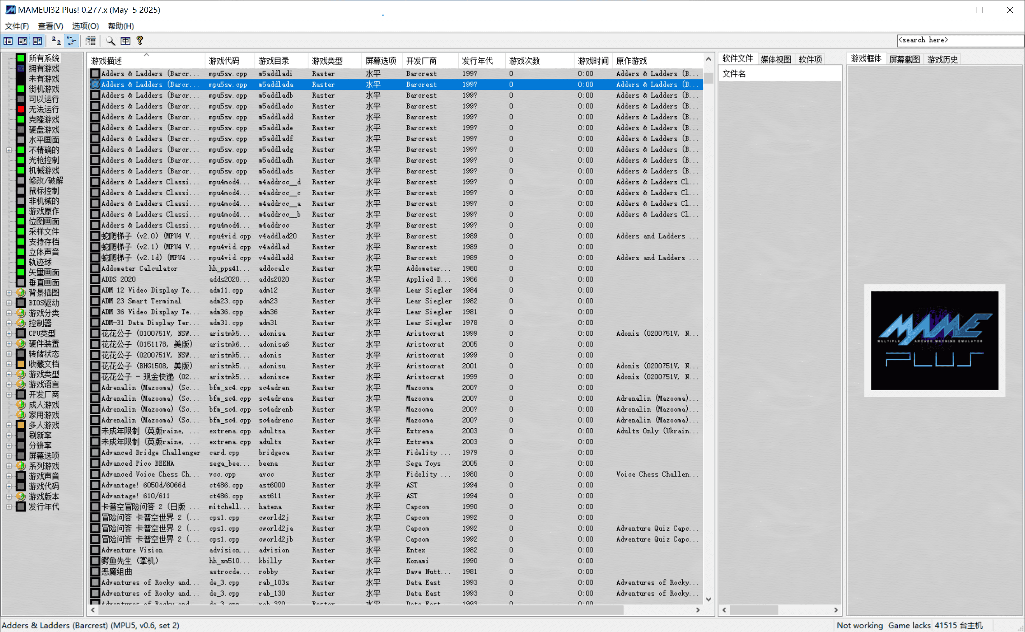Click the MAME Plus logo thumbnail
1025x632 pixels.
[934, 340]
